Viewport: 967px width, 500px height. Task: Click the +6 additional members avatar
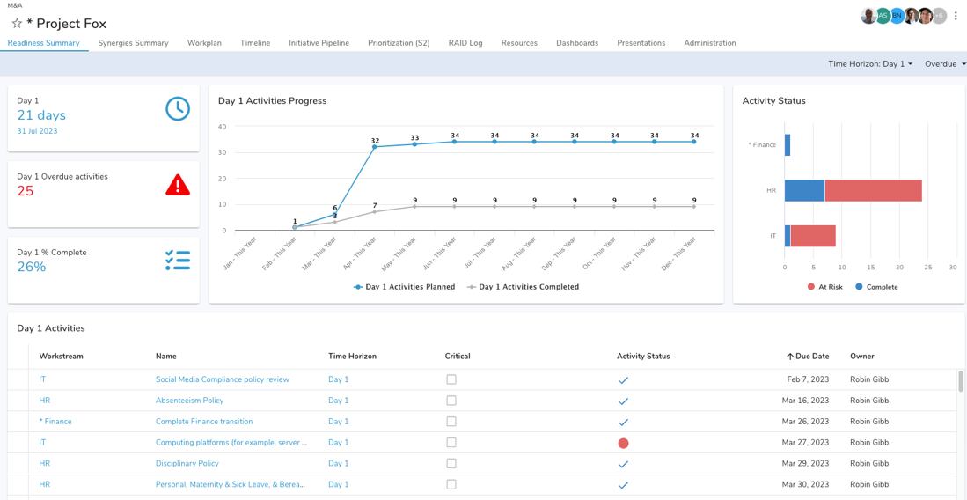(940, 16)
